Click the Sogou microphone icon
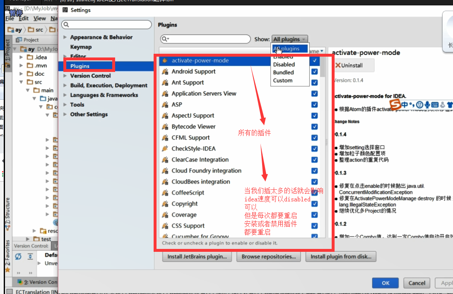Viewport: 453px width, 294px height. pyautogui.click(x=427, y=105)
